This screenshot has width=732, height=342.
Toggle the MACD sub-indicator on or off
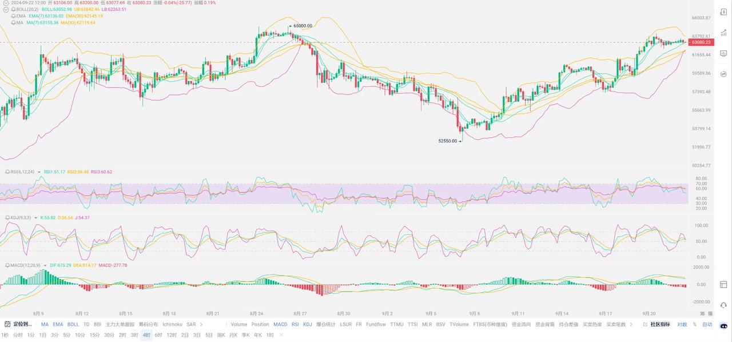(280, 324)
